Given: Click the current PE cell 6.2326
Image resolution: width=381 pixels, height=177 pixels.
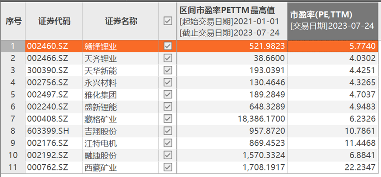Looking at the screenshot, I should [x=332, y=119].
